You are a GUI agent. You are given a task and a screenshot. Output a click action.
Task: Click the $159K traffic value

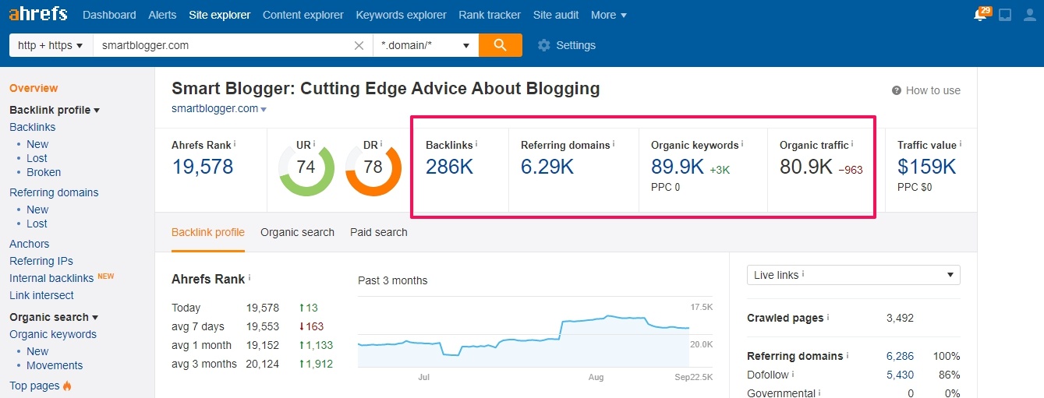click(x=927, y=167)
